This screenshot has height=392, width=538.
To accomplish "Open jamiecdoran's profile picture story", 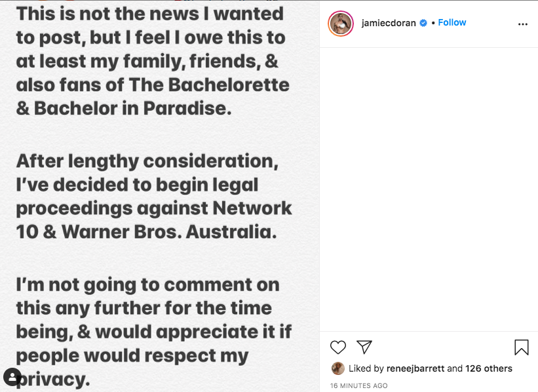I will 341,24.
